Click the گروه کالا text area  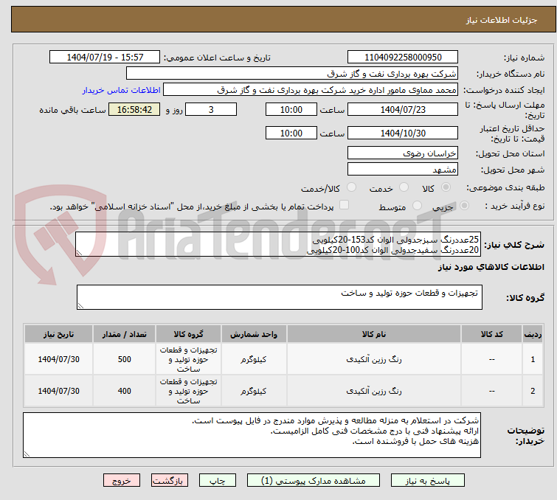(280, 297)
